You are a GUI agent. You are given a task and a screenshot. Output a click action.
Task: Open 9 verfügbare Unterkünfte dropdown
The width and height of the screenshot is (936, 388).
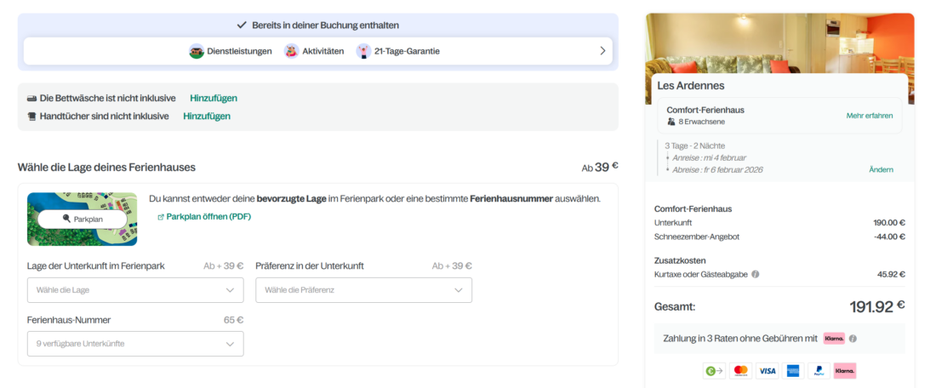[135, 344]
